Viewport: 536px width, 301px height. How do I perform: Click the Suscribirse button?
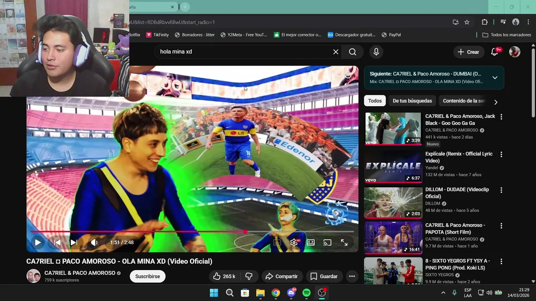(x=147, y=276)
